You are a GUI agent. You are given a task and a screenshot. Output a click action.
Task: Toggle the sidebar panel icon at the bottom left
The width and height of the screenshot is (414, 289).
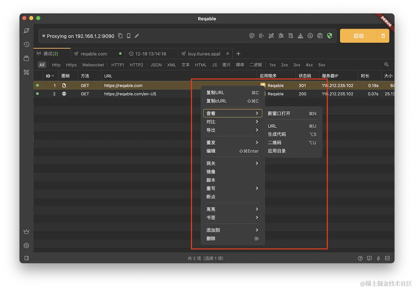point(27,258)
